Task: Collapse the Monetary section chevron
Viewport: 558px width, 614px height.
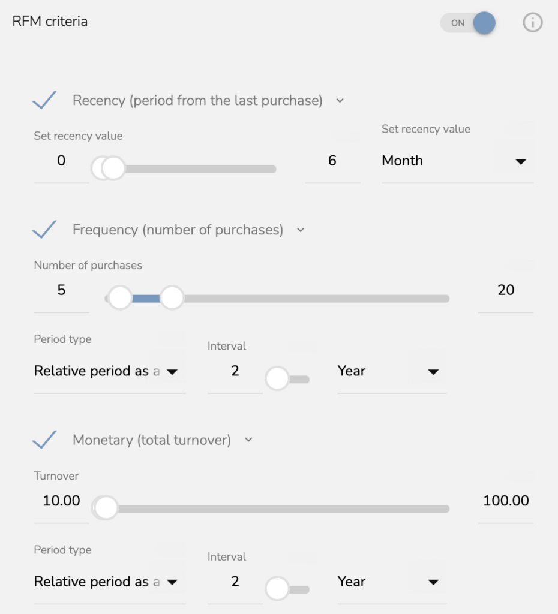Action: 248,440
